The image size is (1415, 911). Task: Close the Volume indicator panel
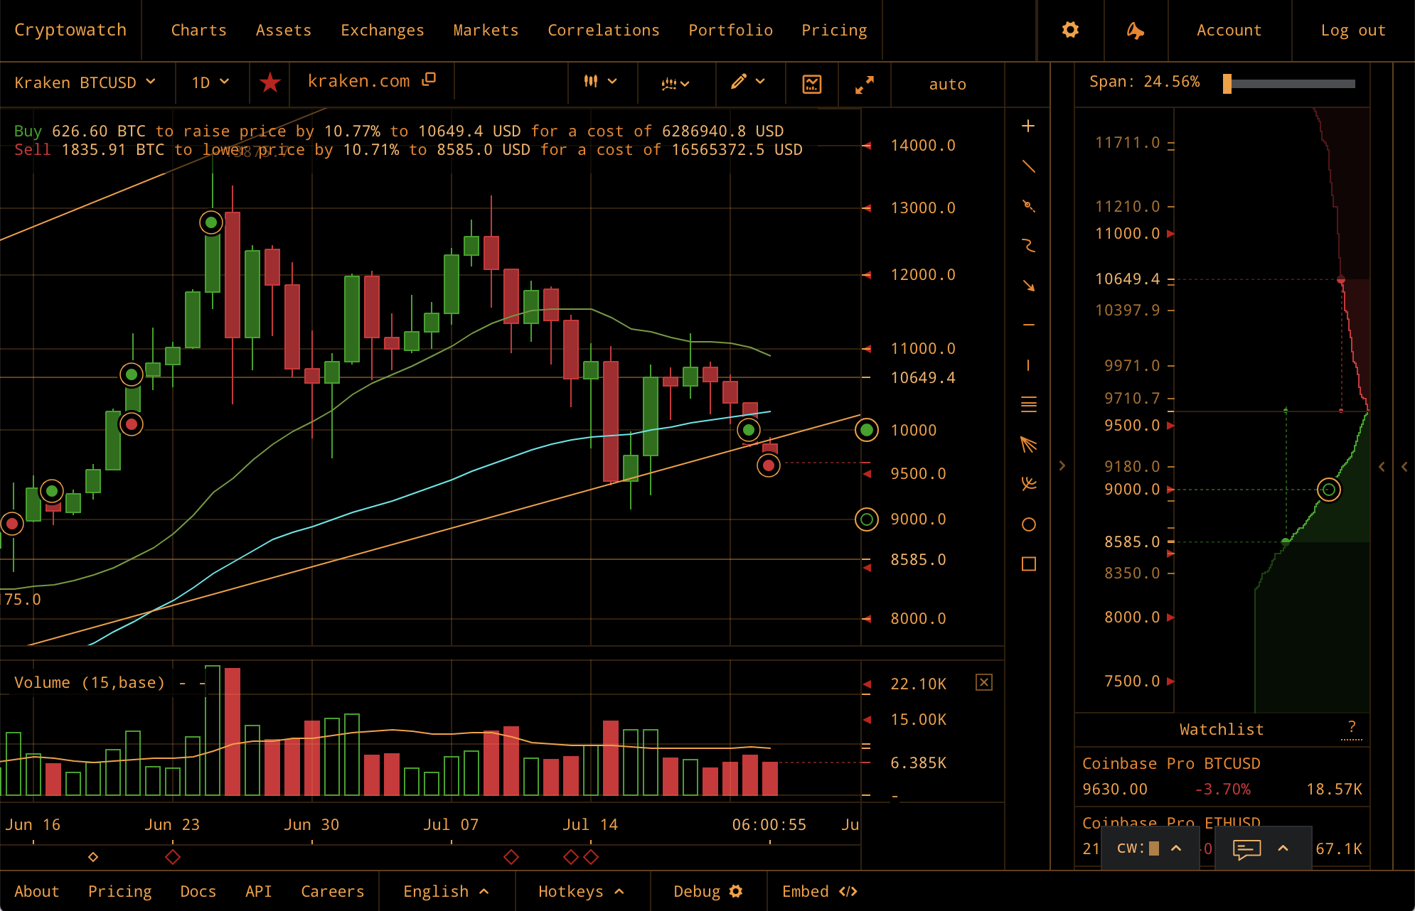tap(983, 682)
